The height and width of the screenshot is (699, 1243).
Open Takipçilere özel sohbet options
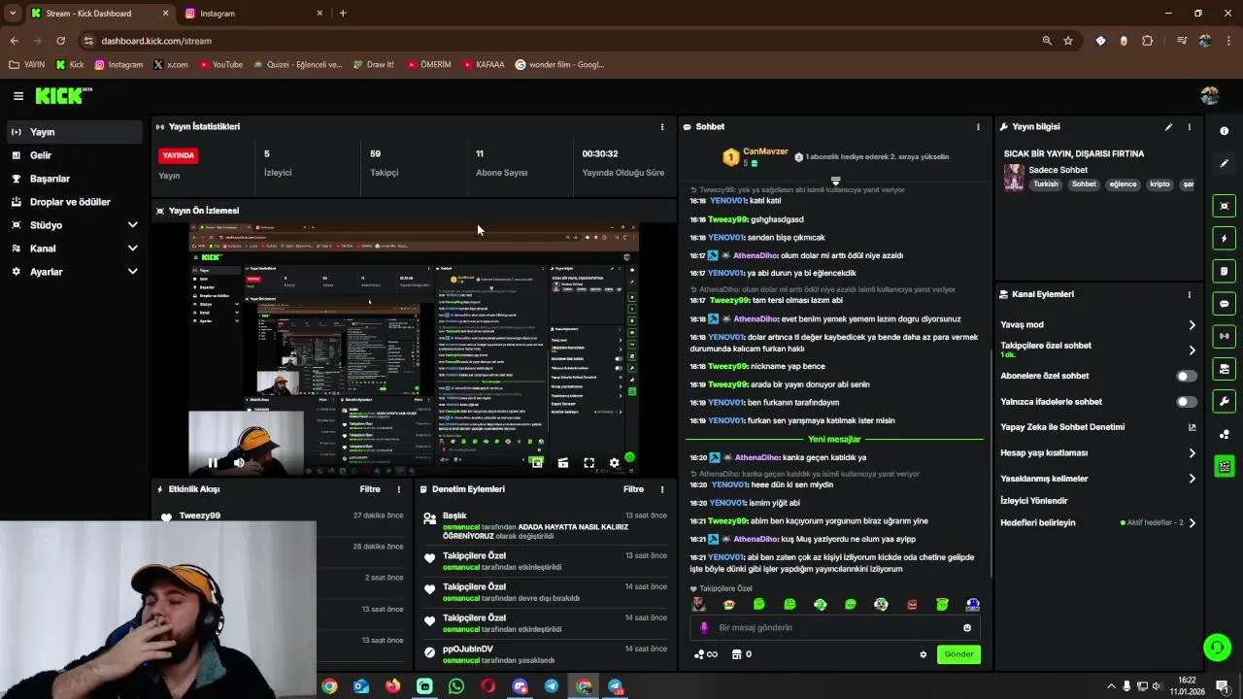click(1097, 349)
